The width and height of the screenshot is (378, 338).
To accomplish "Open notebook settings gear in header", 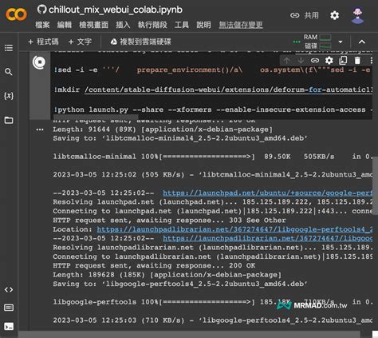I will (x=334, y=15).
